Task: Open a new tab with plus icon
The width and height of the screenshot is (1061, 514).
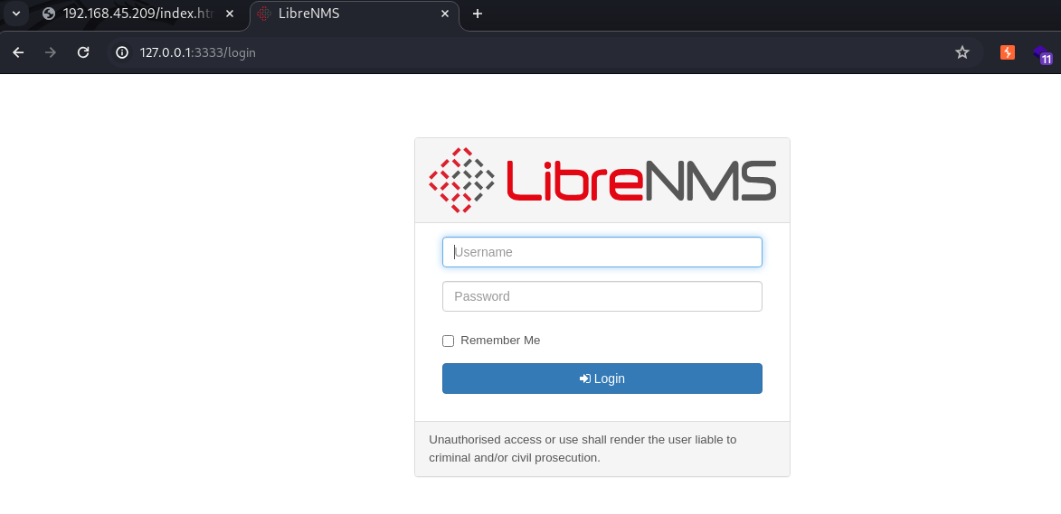Action: (x=478, y=14)
